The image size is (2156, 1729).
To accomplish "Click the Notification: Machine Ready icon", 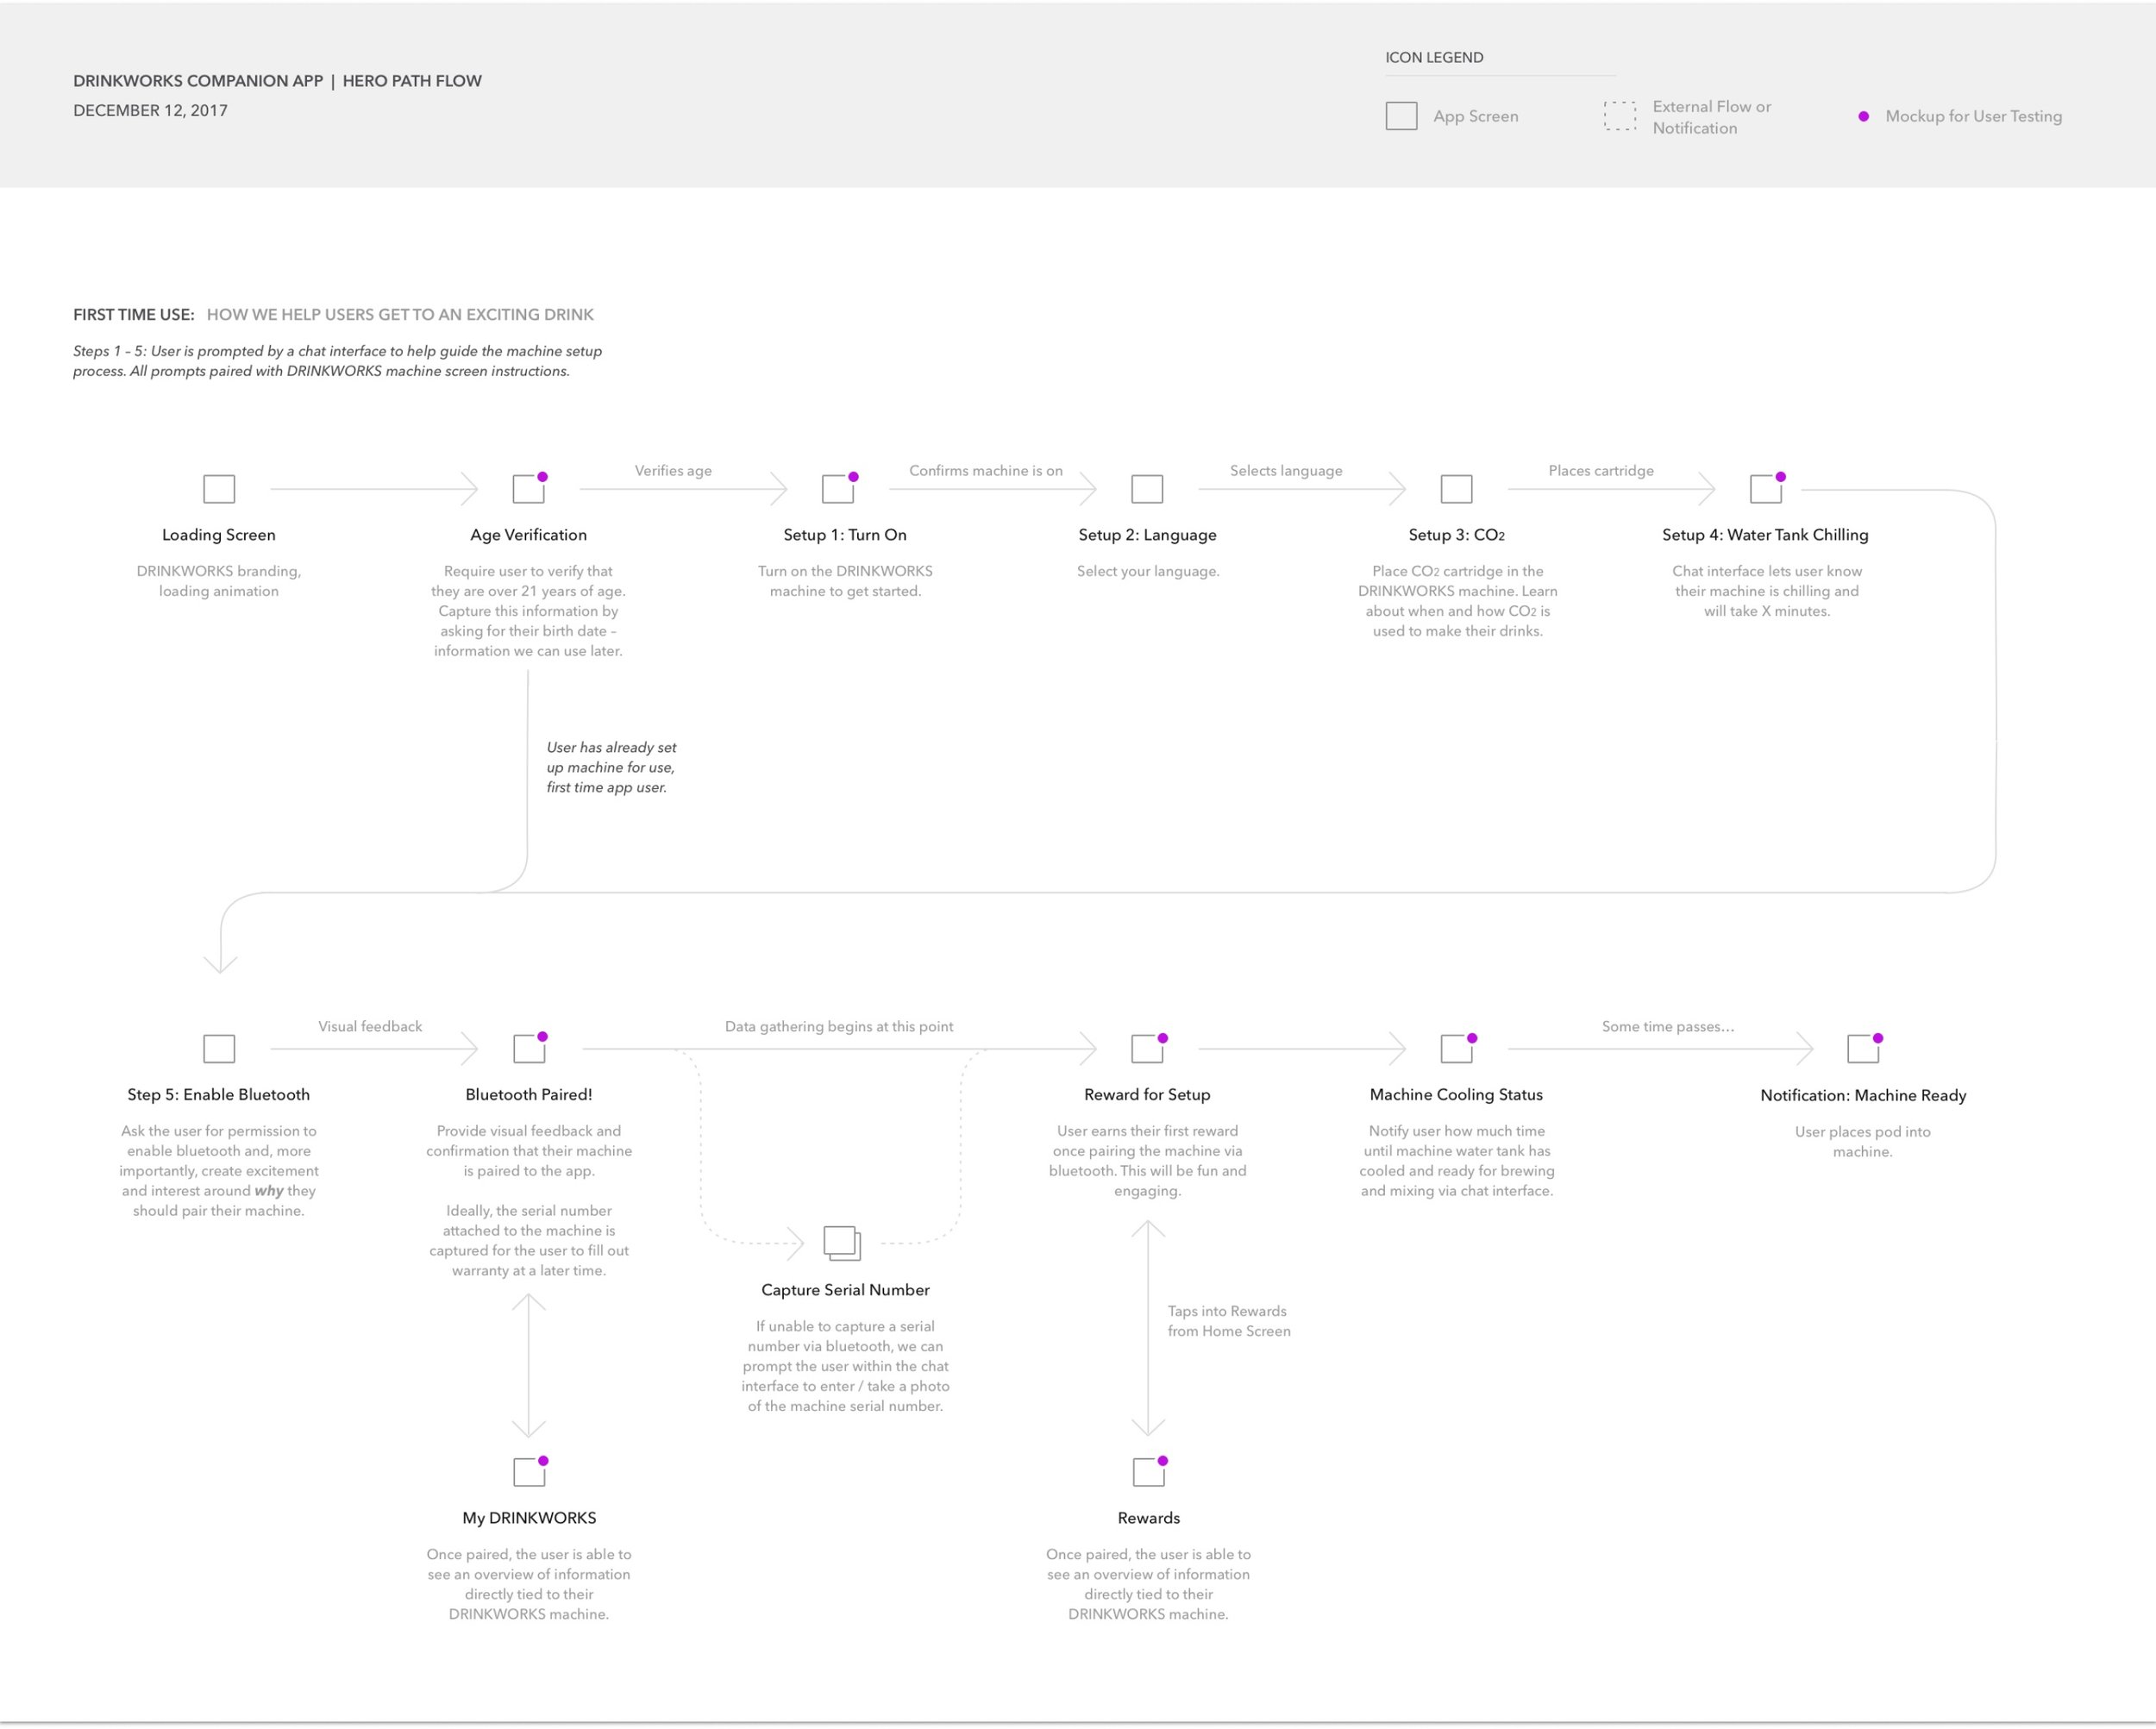I will point(1863,1049).
